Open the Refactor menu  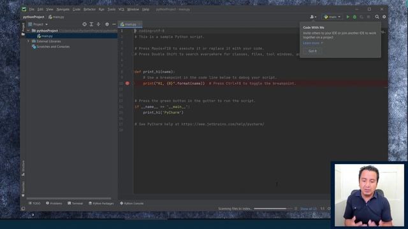(x=89, y=10)
